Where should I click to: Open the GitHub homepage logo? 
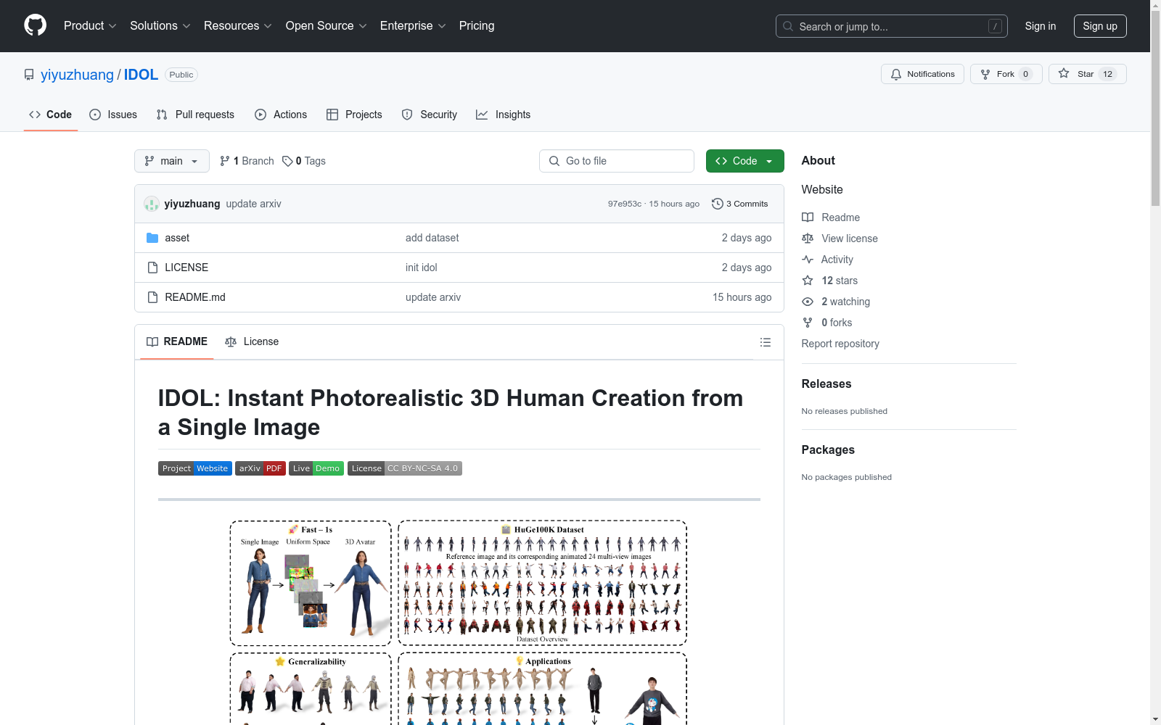(35, 25)
